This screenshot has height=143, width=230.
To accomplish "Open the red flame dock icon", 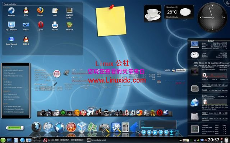I will click(x=71, y=127).
